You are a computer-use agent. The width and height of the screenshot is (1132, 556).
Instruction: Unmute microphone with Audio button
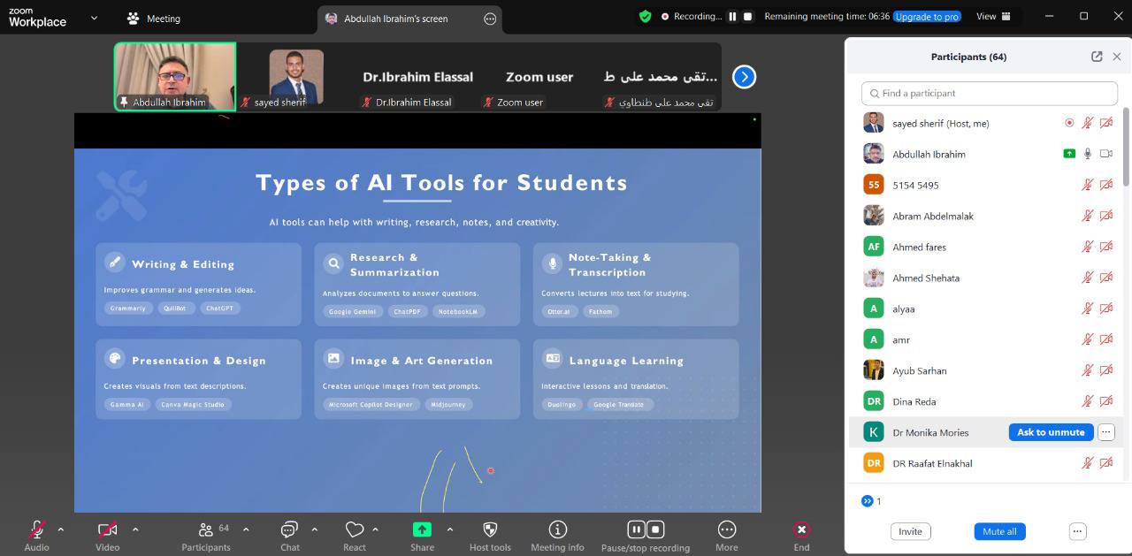[x=36, y=535]
